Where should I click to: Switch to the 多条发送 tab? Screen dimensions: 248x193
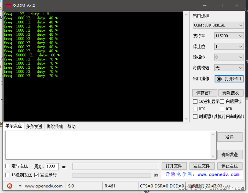34,126
